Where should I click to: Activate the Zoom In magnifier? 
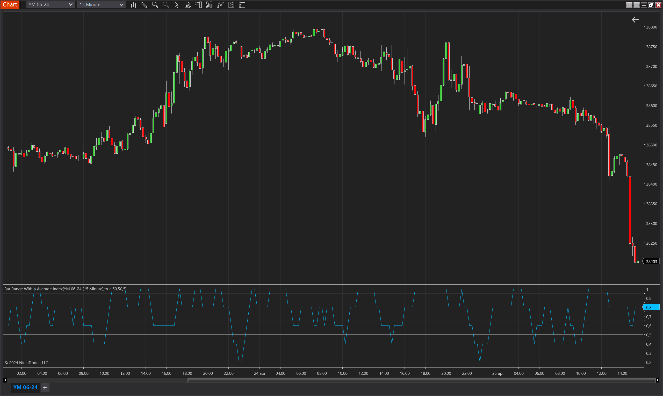155,5
